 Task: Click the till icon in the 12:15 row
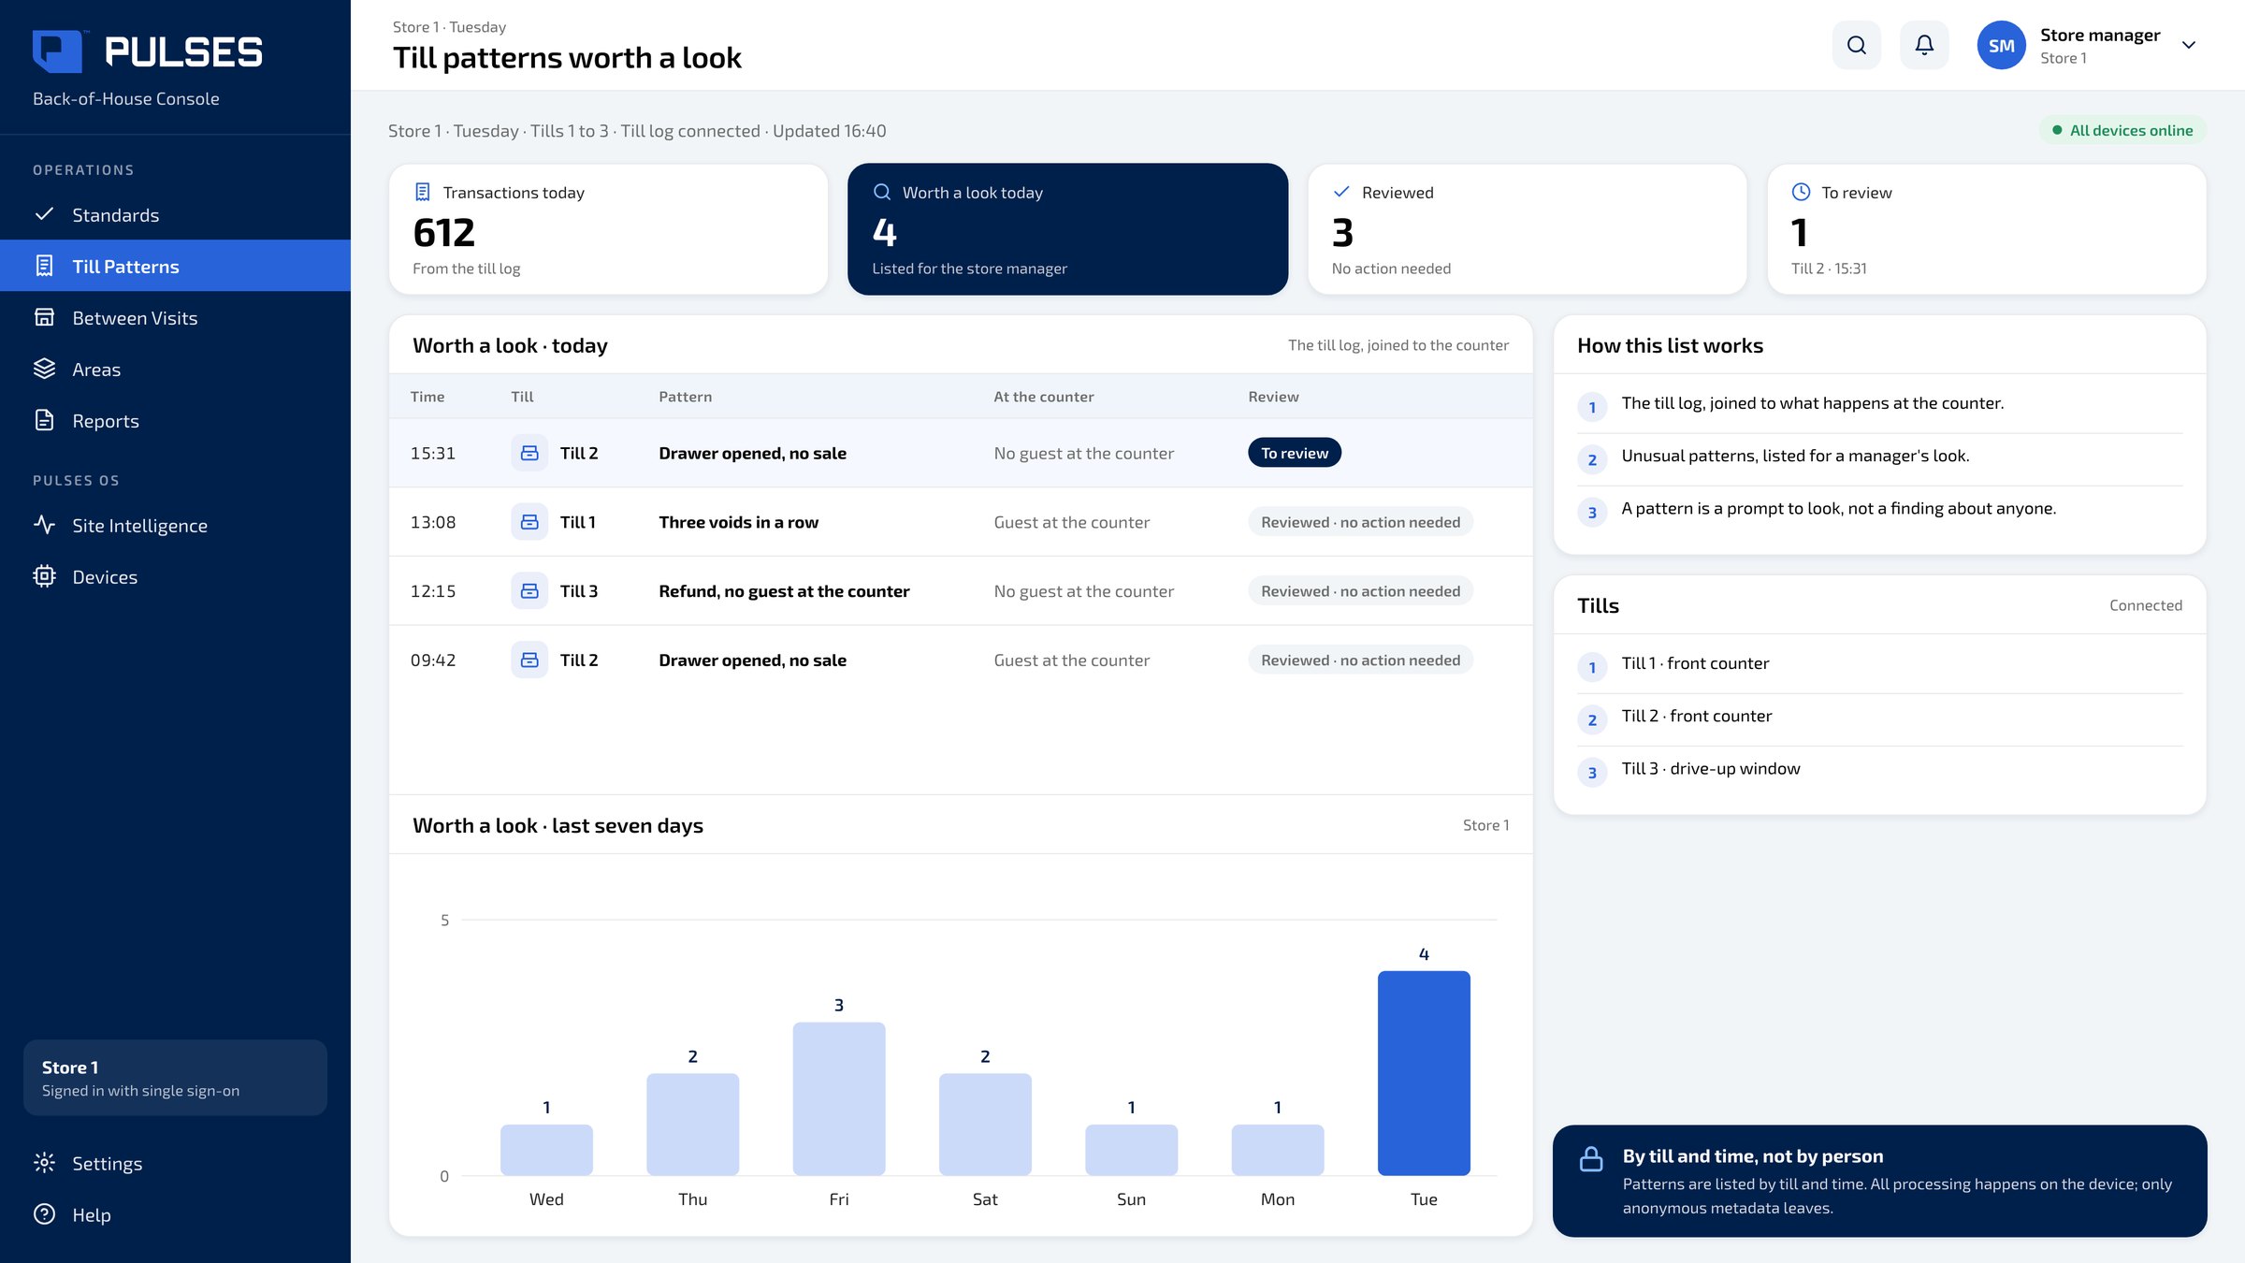point(529,591)
